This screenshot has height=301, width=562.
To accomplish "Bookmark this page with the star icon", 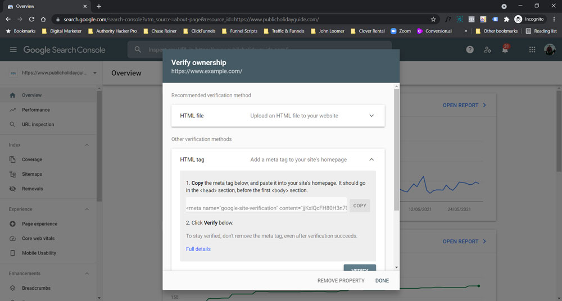I will point(433,19).
